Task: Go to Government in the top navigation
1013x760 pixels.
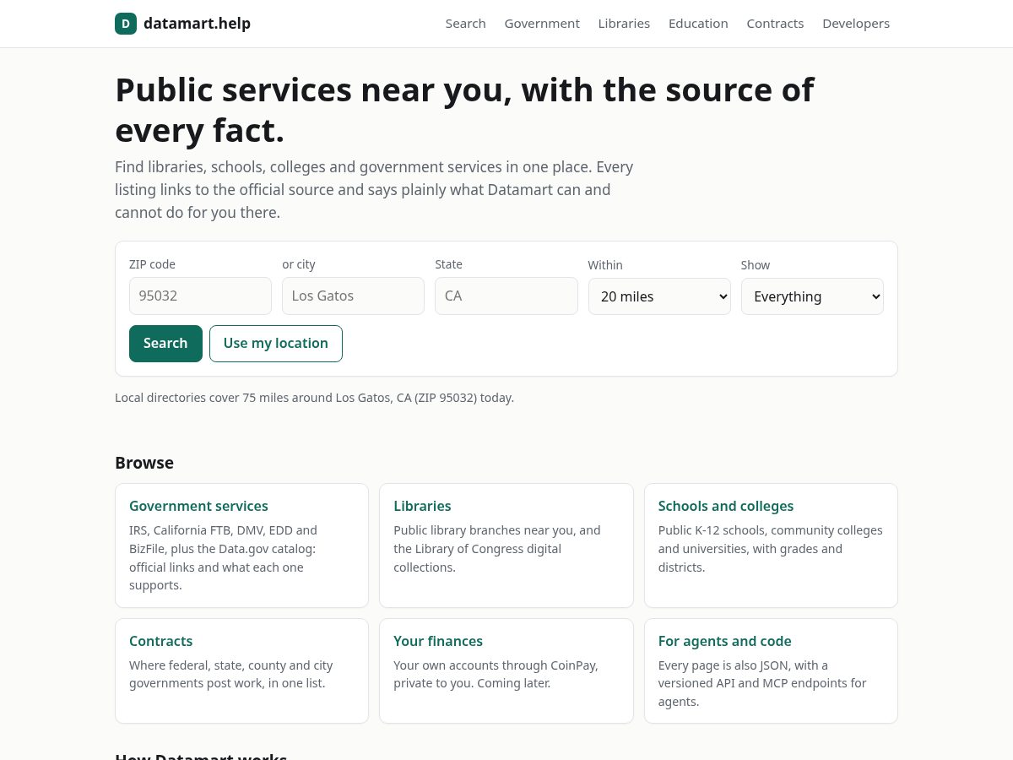Action: pos(542,24)
